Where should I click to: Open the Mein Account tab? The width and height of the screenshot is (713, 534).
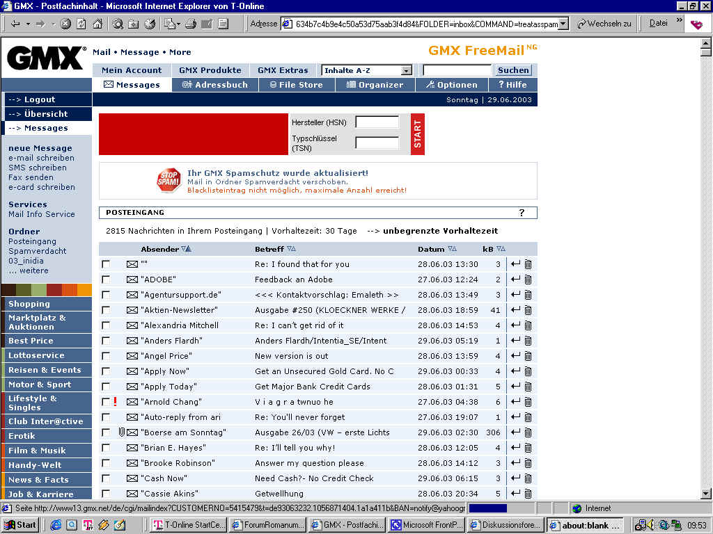(x=132, y=70)
